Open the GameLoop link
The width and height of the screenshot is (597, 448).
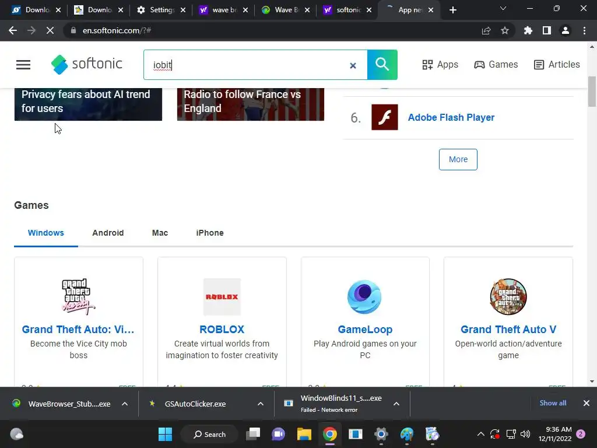pyautogui.click(x=365, y=330)
